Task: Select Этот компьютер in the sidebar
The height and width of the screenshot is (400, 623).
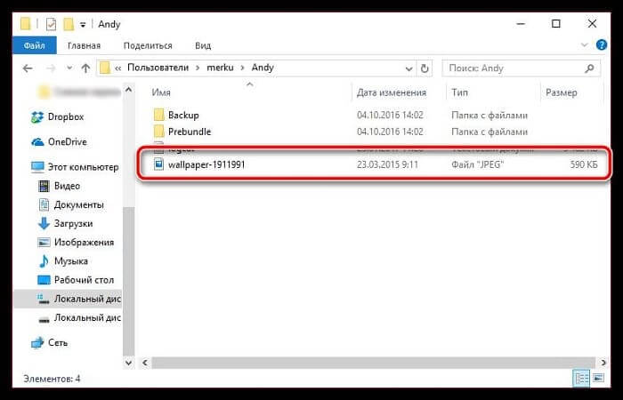Action: click(x=83, y=167)
